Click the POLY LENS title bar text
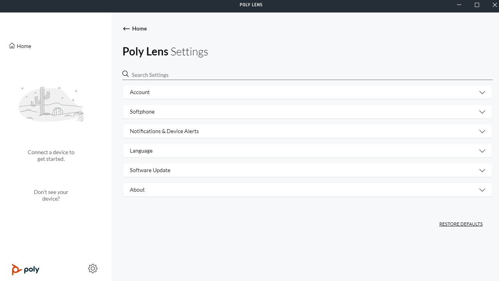This screenshot has height=281, width=499. pos(251,5)
